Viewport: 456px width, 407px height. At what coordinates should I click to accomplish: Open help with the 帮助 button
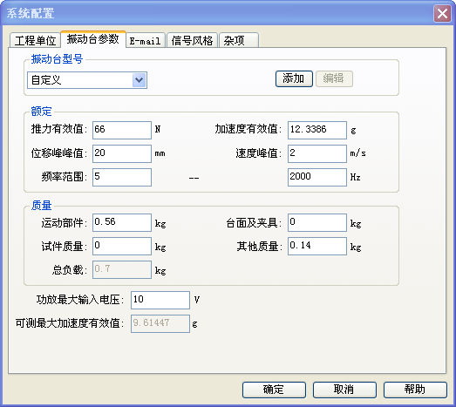pyautogui.click(x=415, y=390)
